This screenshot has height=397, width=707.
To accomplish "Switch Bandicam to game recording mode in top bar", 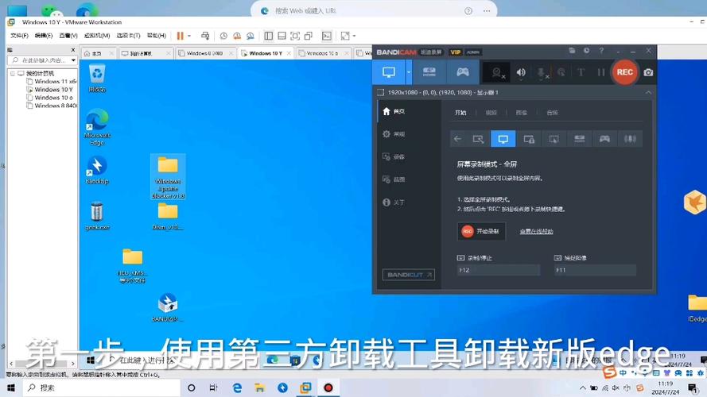I will 463,72.
